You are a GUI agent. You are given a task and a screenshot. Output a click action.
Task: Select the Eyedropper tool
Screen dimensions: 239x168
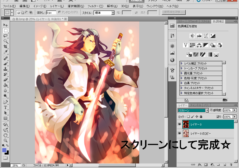[x=5, y=52]
